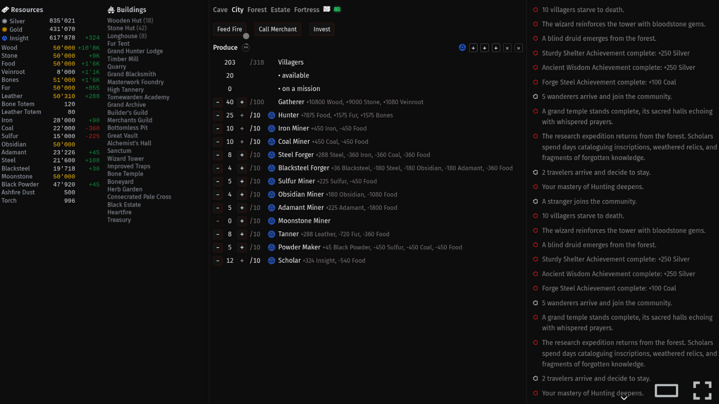Click the blue icon beside Obsidian Miner

coord(272,195)
